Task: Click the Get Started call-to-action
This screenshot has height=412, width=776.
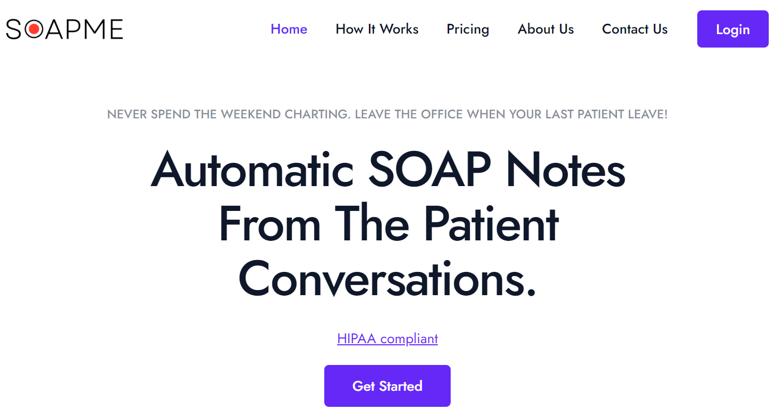Action: [x=387, y=386]
